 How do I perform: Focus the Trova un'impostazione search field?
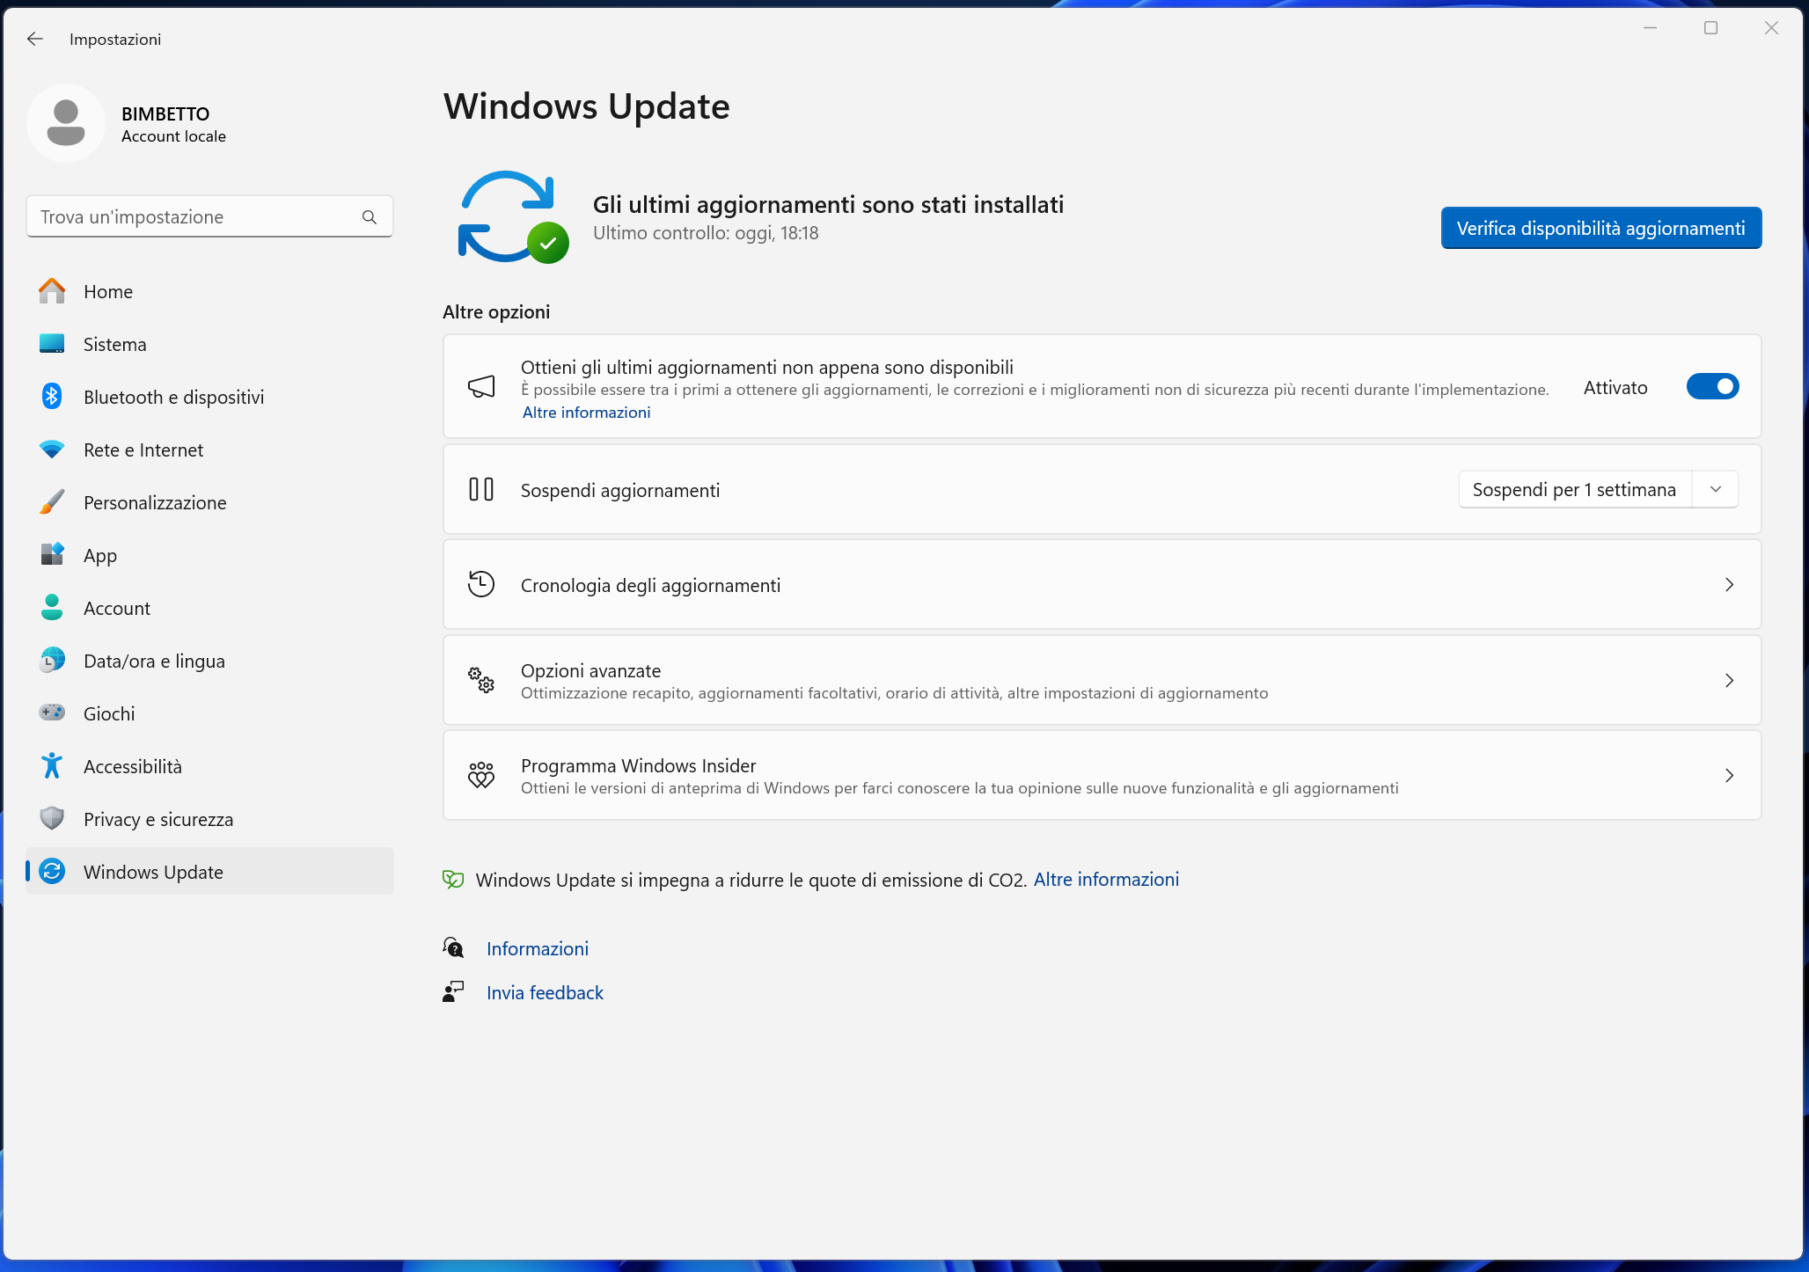click(x=209, y=217)
